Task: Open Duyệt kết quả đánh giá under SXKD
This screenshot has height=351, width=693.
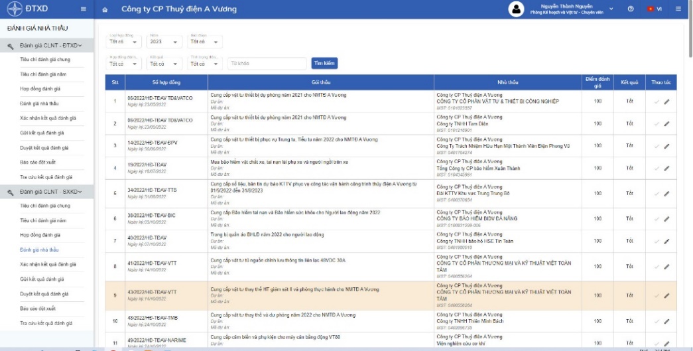Action: (44, 294)
